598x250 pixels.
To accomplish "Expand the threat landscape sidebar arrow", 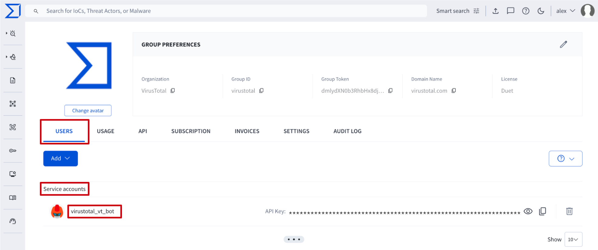I will click(7, 57).
